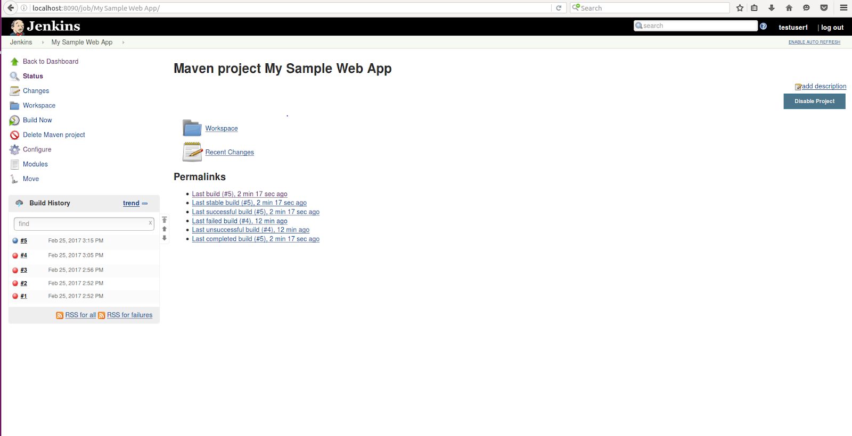The height and width of the screenshot is (436, 852).
Task: Click the red status ball for build #4
Action: click(15, 256)
